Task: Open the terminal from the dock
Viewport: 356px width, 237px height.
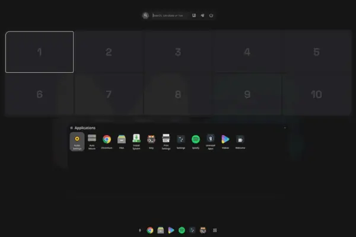Action: [x=203, y=230]
